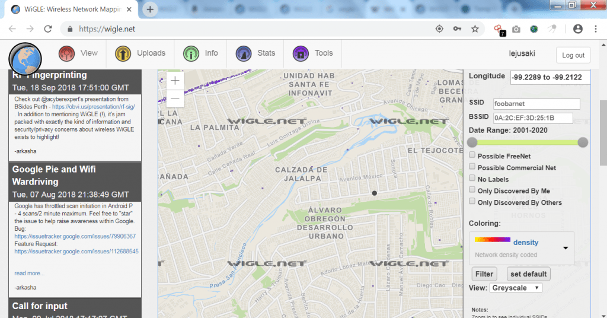
Task: Enable Possible FreeNet checkbox
Action: (x=472, y=155)
